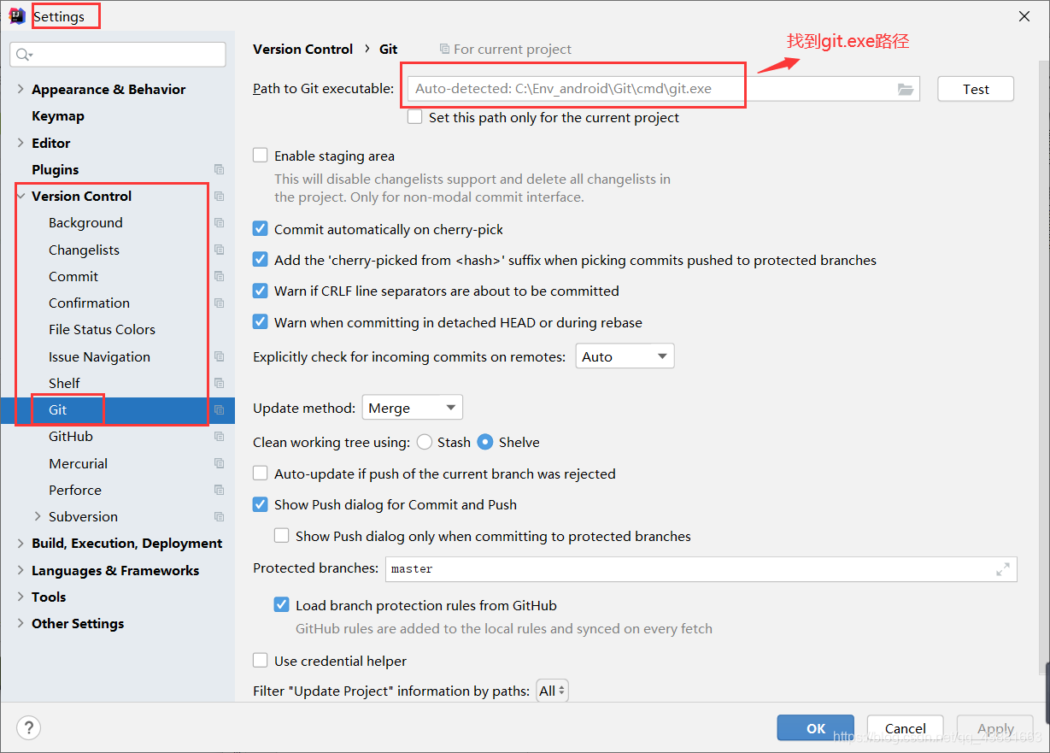Open the Plugins settings page
The image size is (1050, 753).
point(56,169)
